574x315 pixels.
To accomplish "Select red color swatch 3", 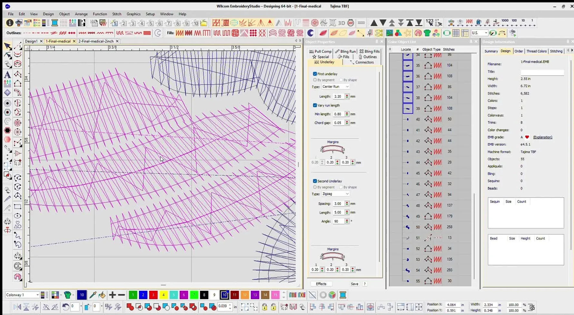I will coord(153,295).
